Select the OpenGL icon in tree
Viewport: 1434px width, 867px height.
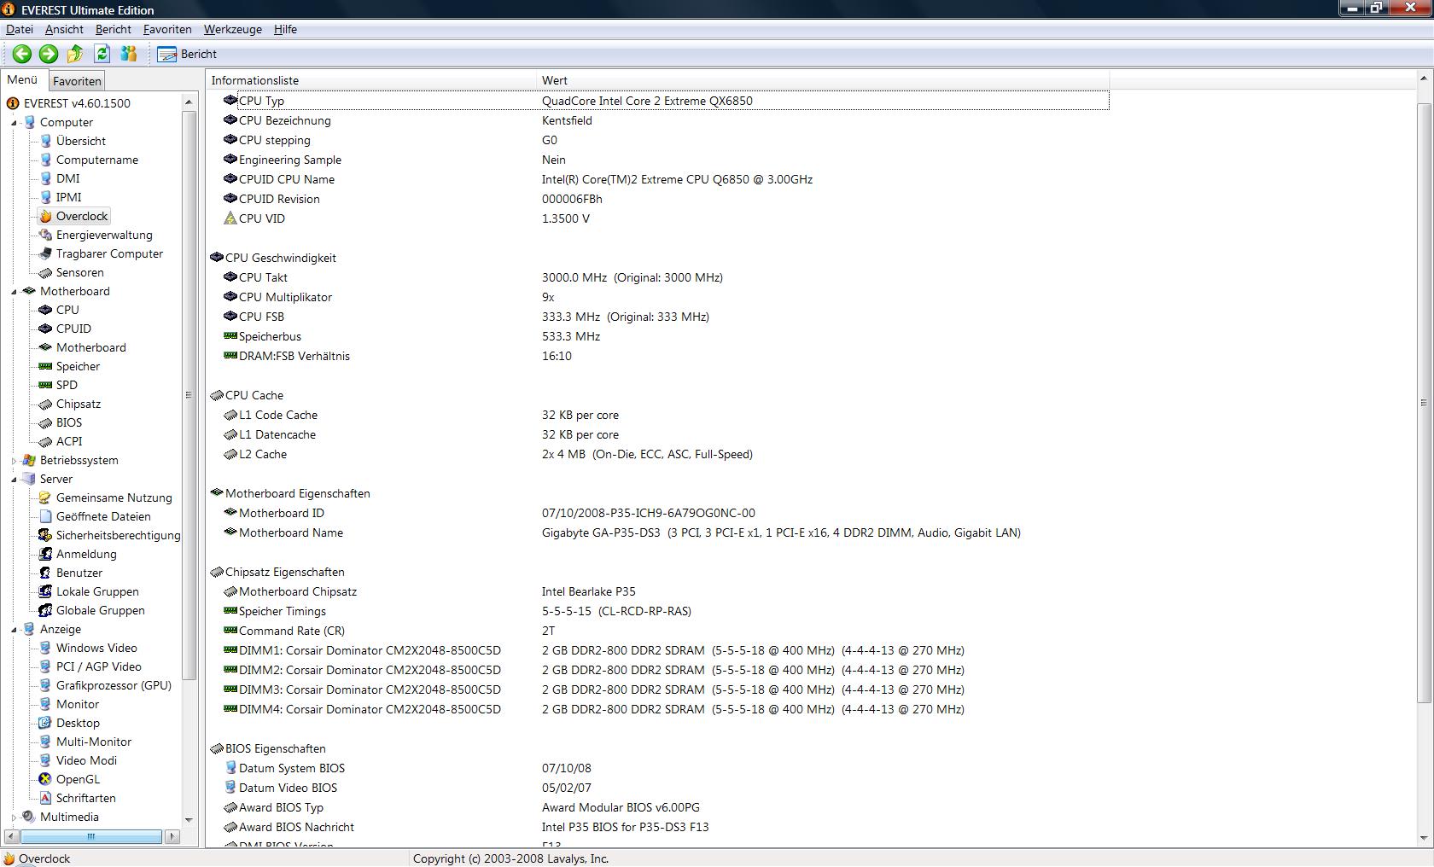46,779
